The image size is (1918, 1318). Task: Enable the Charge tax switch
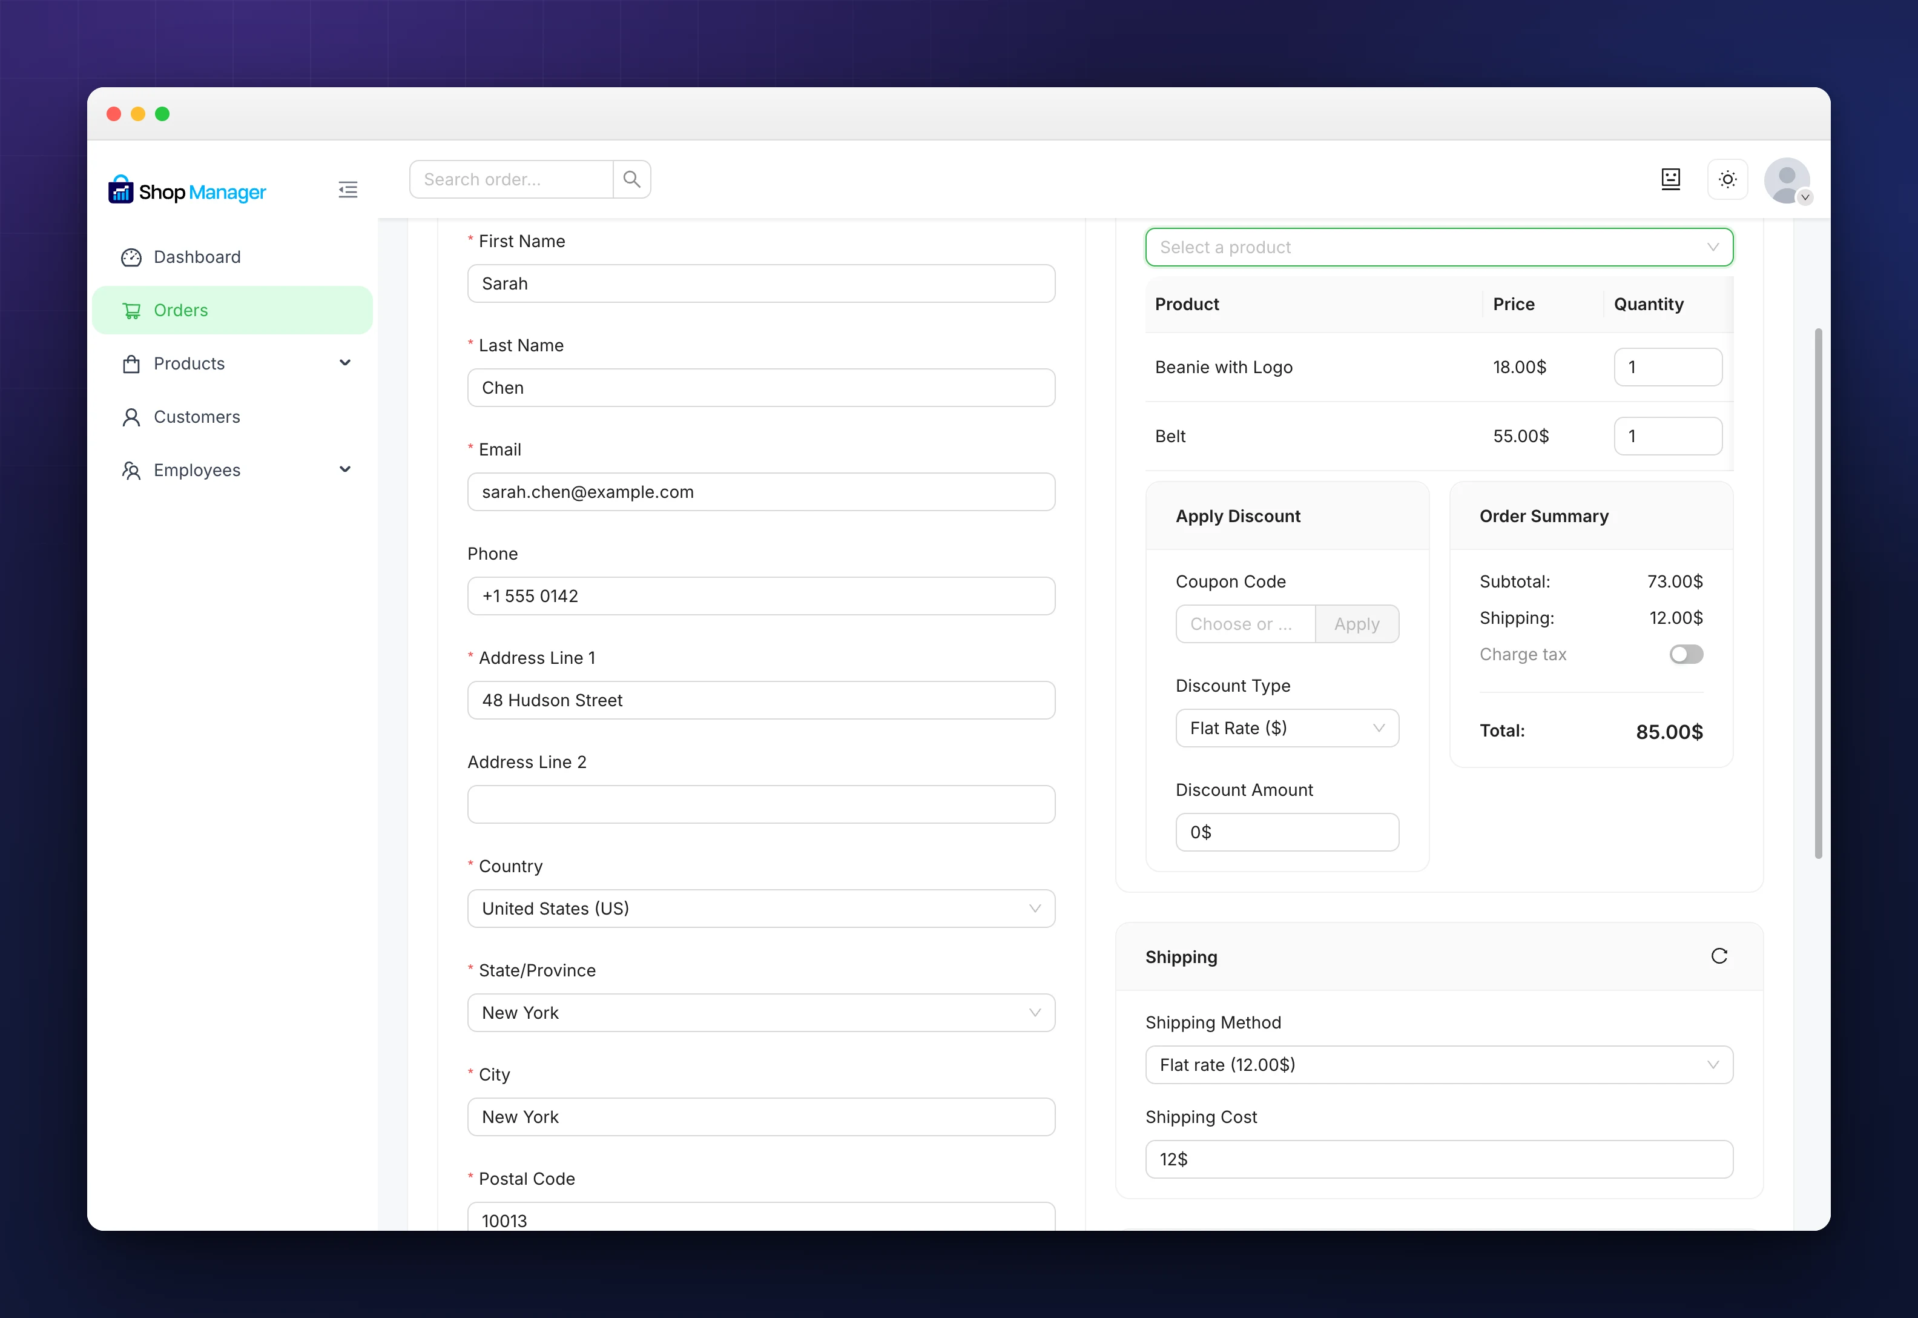1686,655
